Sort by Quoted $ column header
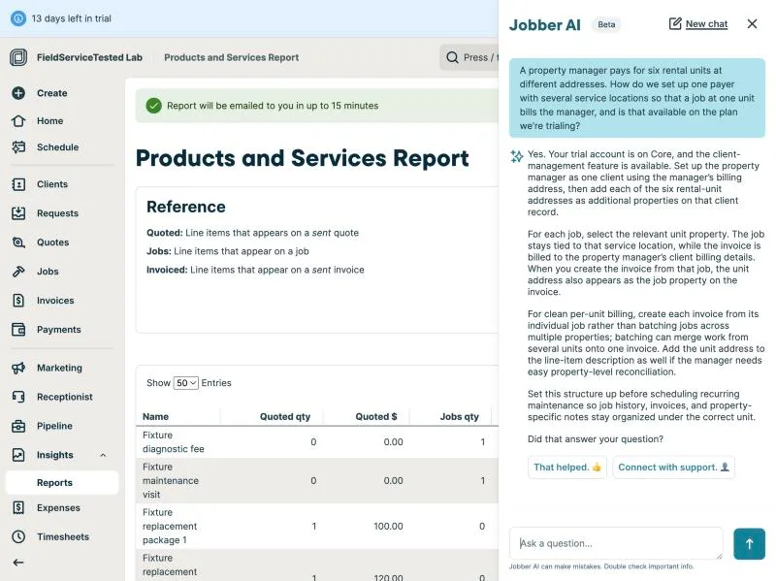 [376, 417]
